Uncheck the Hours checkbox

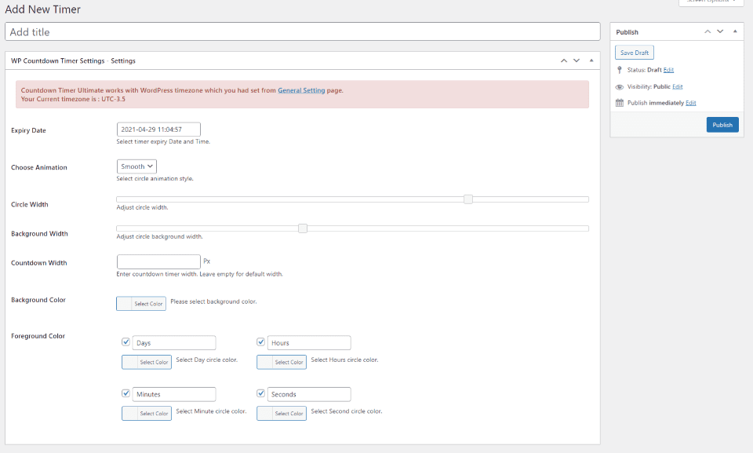260,342
